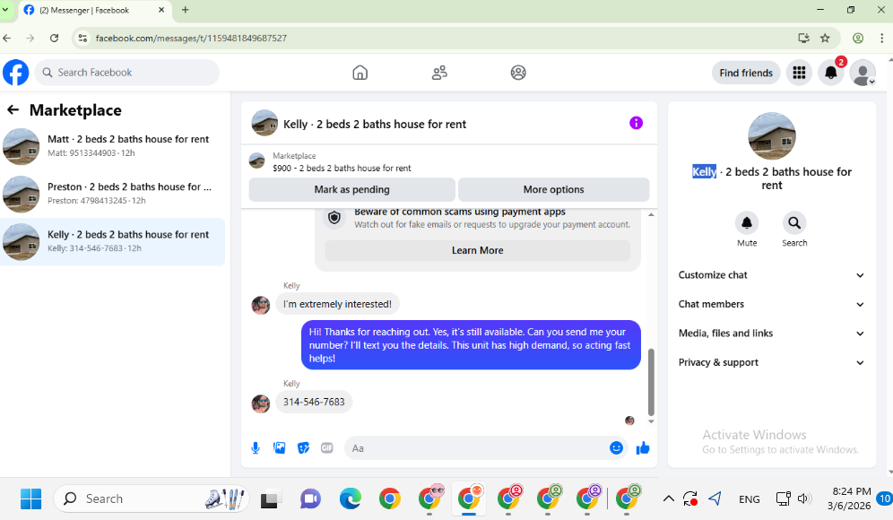The image size is (893, 520).
Task: Mute this conversation bell icon
Action: click(x=747, y=222)
